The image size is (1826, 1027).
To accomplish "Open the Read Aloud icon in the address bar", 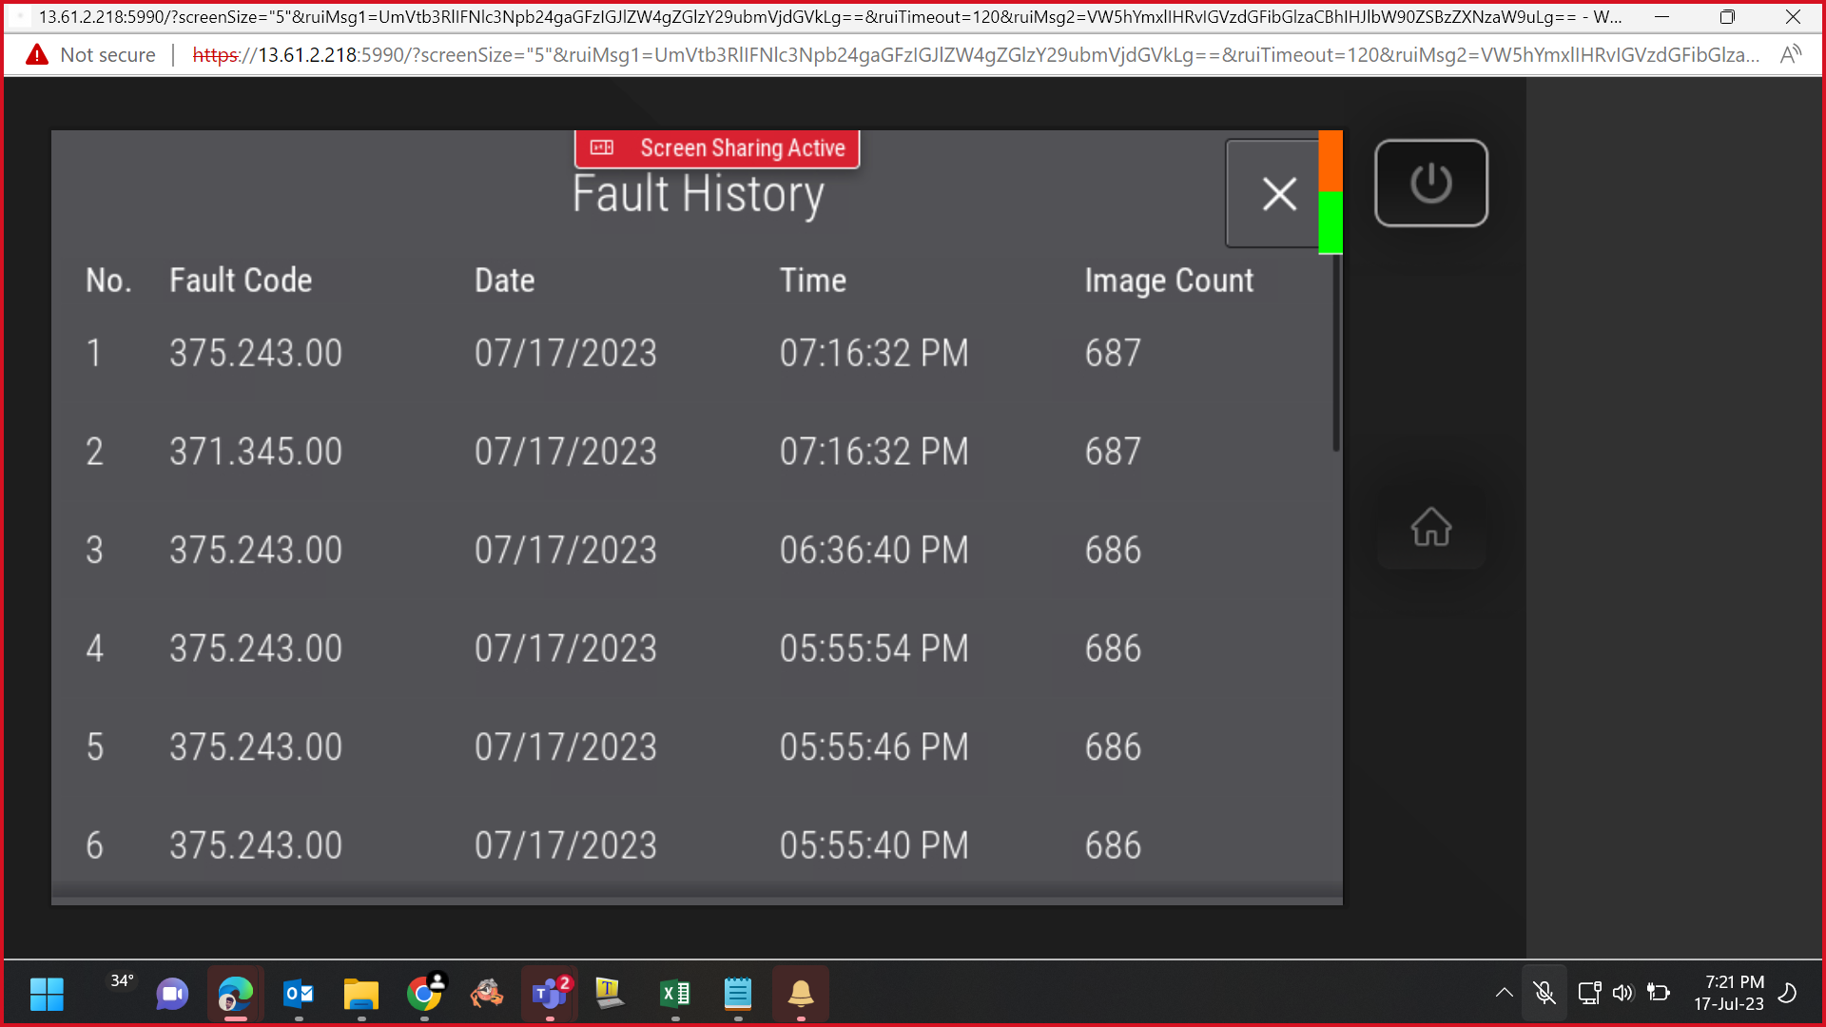I will coord(1791,55).
